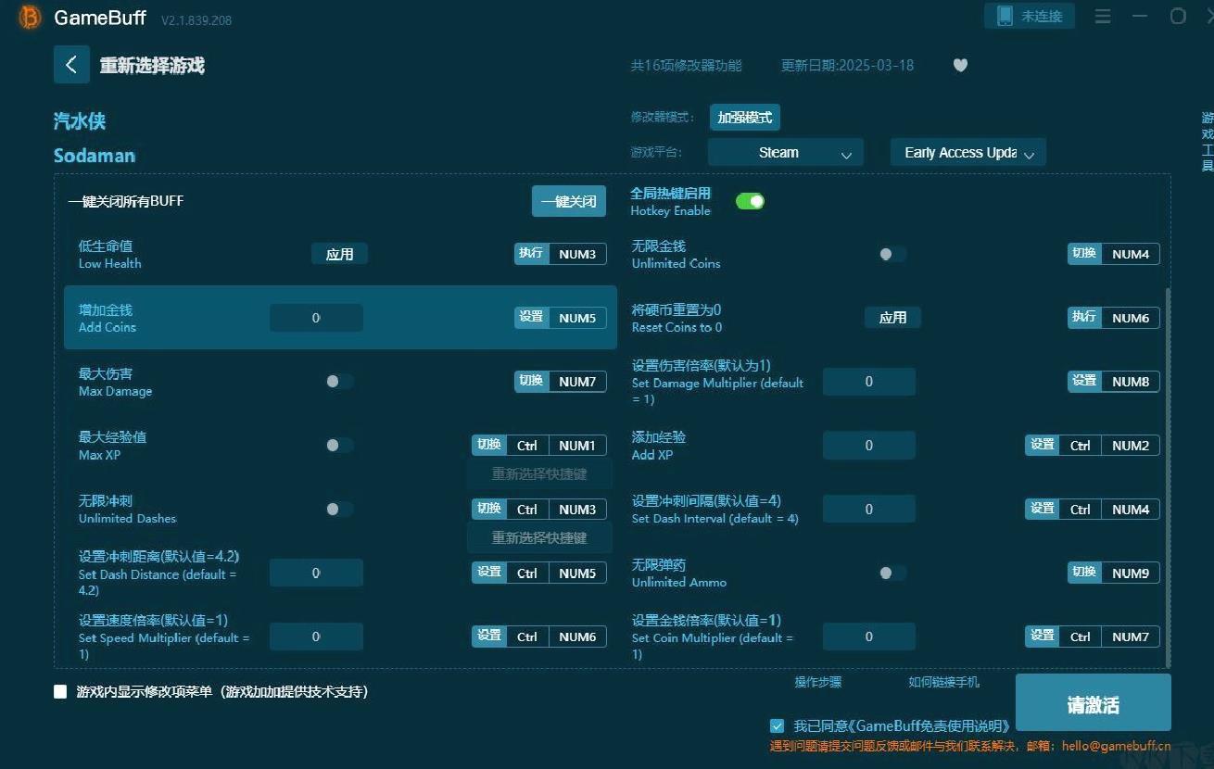Image resolution: width=1214 pixels, height=769 pixels.
Task: Click 切换 NUM4 hotkey for Unlimited Coins
Action: coord(1113,254)
